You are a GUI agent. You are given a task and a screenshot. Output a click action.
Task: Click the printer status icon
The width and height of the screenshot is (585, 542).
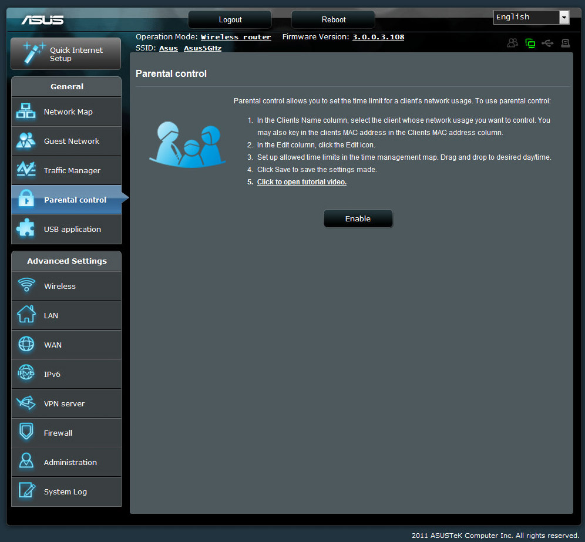click(565, 43)
